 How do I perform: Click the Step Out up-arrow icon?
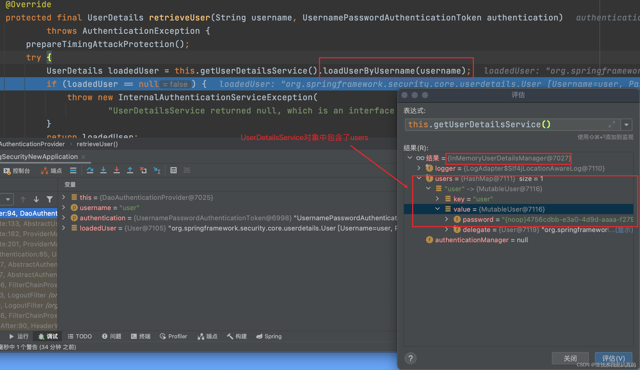[130, 170]
